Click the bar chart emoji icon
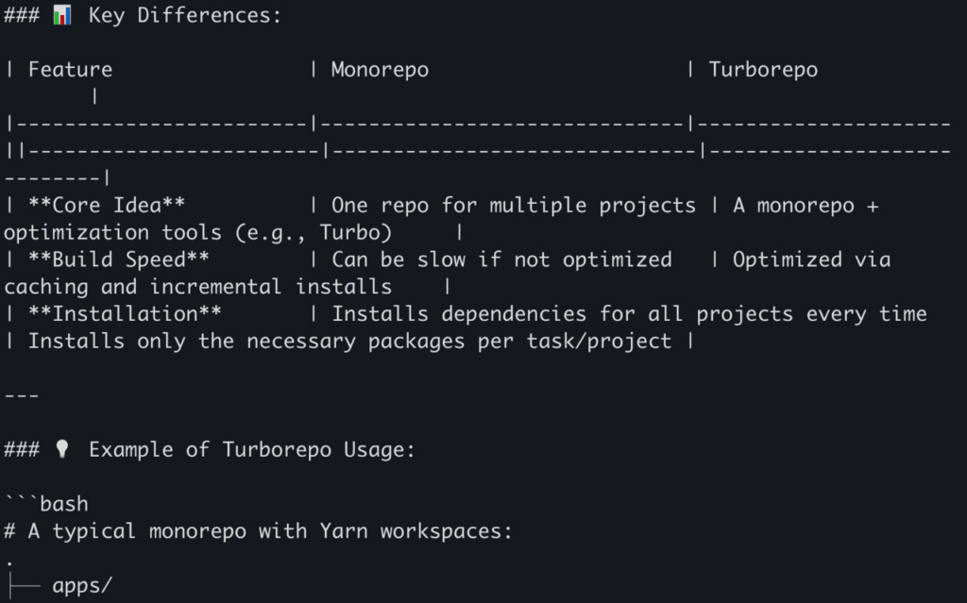Viewport: 967px width, 603px height. point(61,15)
